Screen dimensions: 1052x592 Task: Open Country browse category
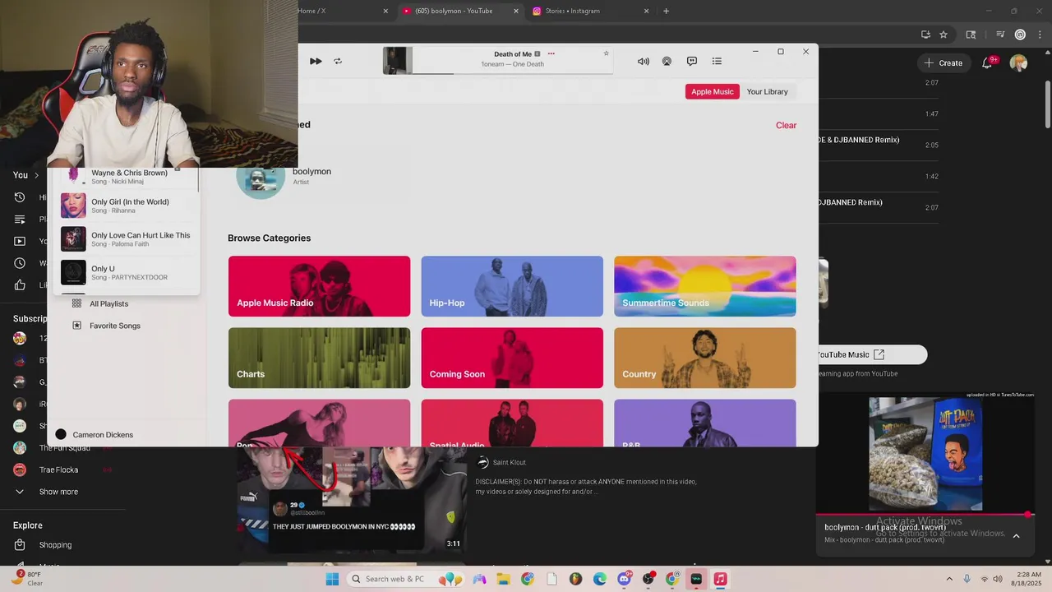705,358
